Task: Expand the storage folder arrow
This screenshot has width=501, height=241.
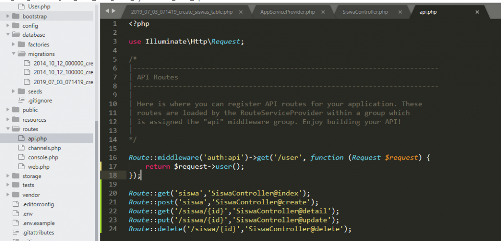Action: [x=8, y=176]
